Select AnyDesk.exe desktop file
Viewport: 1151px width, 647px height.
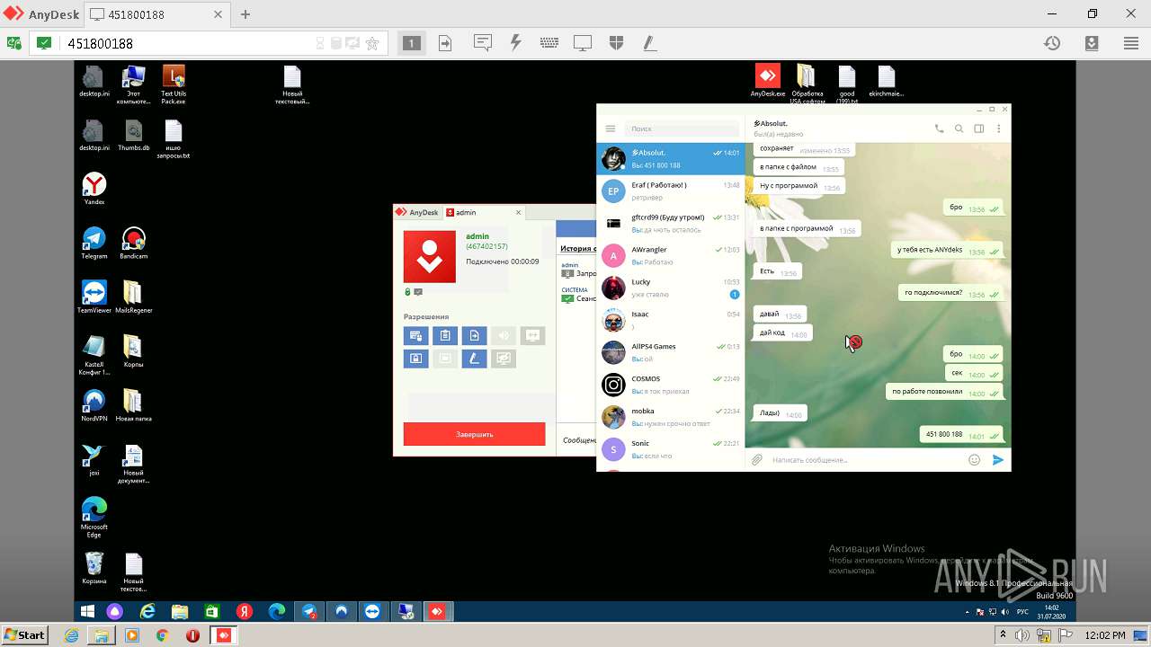768,80
